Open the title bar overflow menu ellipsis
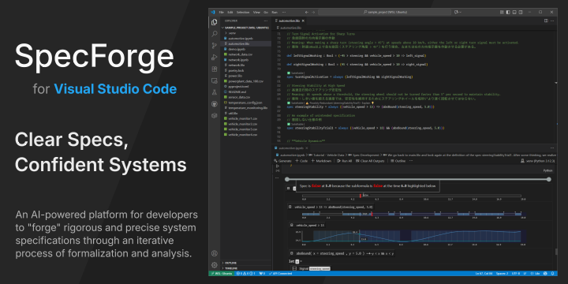The width and height of the screenshot is (568, 284). tap(284, 12)
